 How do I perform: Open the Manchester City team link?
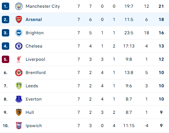[43, 6]
